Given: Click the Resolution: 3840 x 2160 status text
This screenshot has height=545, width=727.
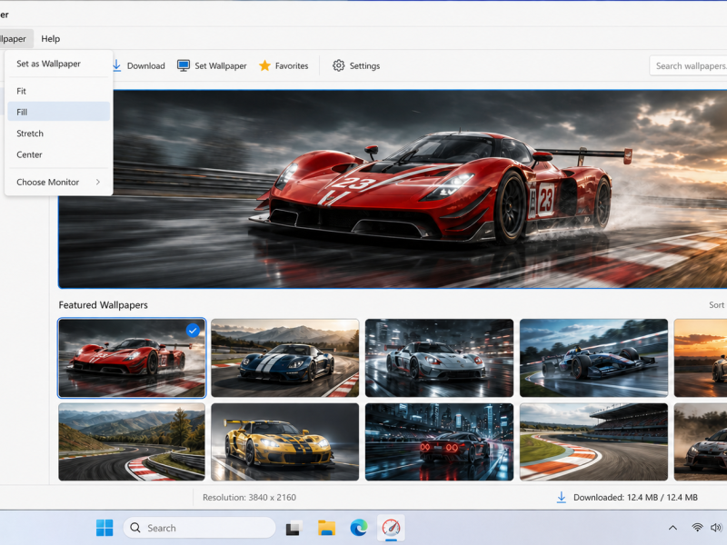Looking at the screenshot, I should [249, 497].
